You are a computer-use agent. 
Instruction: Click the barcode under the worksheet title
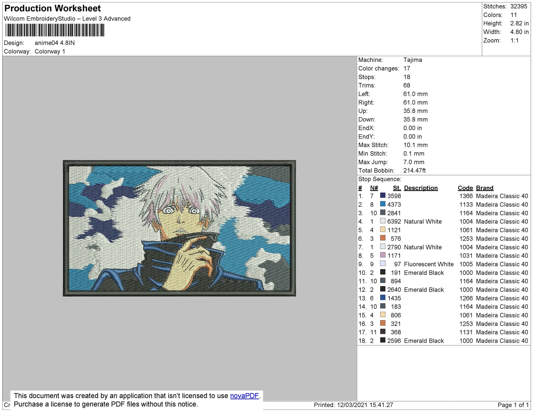55,30
